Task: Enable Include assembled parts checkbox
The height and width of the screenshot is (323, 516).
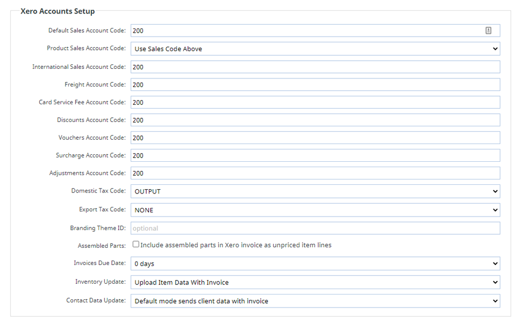Action: pyautogui.click(x=136, y=245)
